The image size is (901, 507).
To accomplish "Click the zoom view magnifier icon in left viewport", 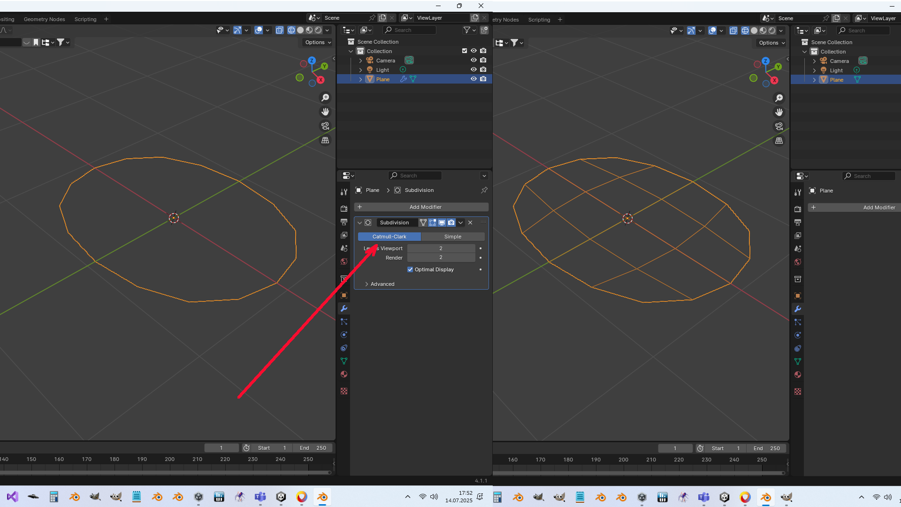I will pyautogui.click(x=325, y=98).
